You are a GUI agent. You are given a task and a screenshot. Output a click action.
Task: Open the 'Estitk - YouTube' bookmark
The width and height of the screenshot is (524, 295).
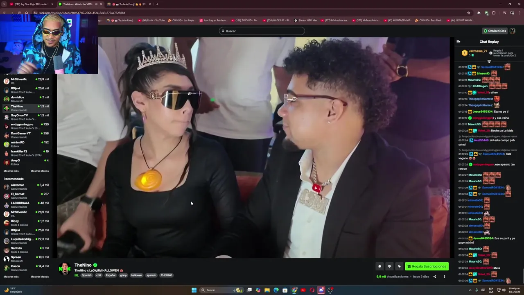(x=151, y=20)
